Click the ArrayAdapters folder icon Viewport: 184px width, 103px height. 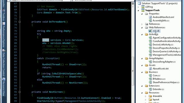pos(146,58)
